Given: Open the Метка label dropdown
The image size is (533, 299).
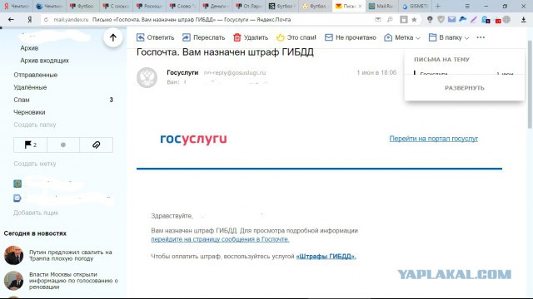Looking at the screenshot, I should (402, 37).
